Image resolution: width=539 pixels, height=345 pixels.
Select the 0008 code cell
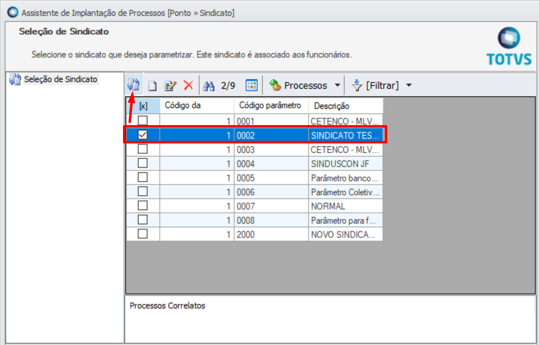pos(271,220)
